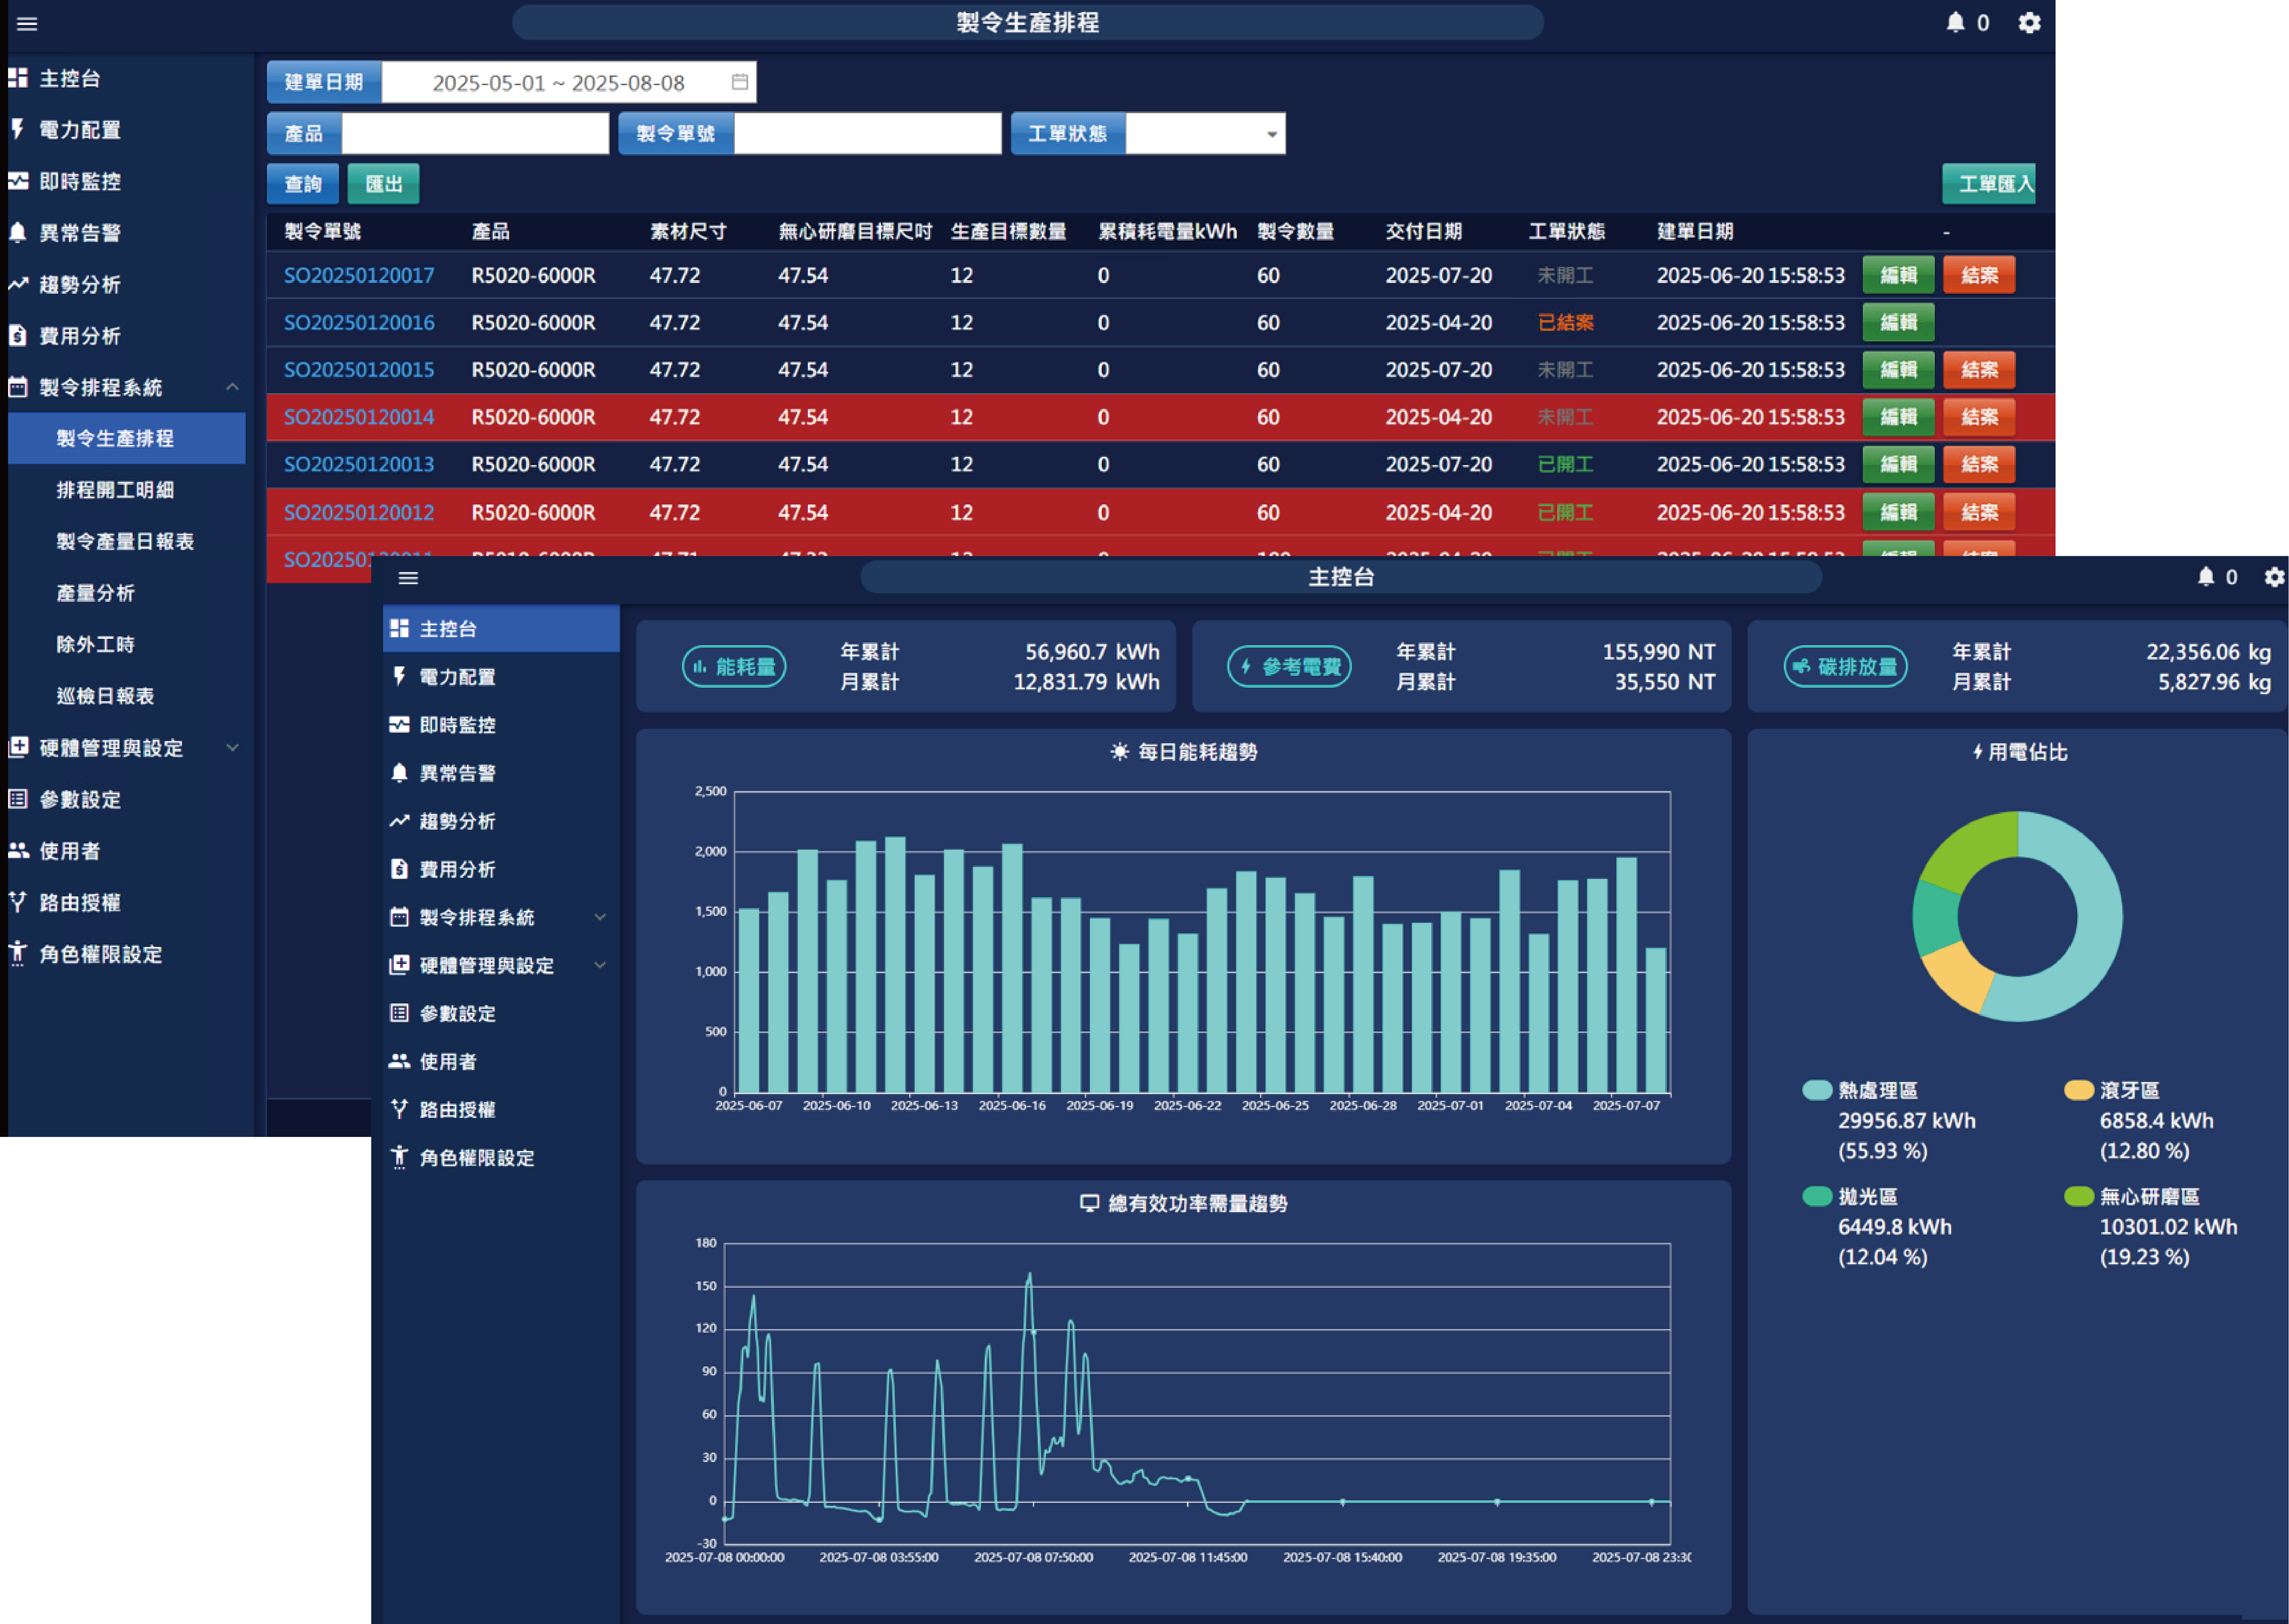Click the 趨勢分析 trend icon in the 主控台 sidebar
The height and width of the screenshot is (1624, 2289).
[x=399, y=821]
